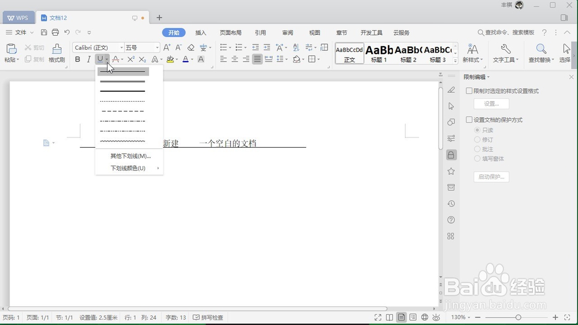This screenshot has height=325, width=578.
Task: Click the history clock icon in sidebar
Action: point(451,204)
